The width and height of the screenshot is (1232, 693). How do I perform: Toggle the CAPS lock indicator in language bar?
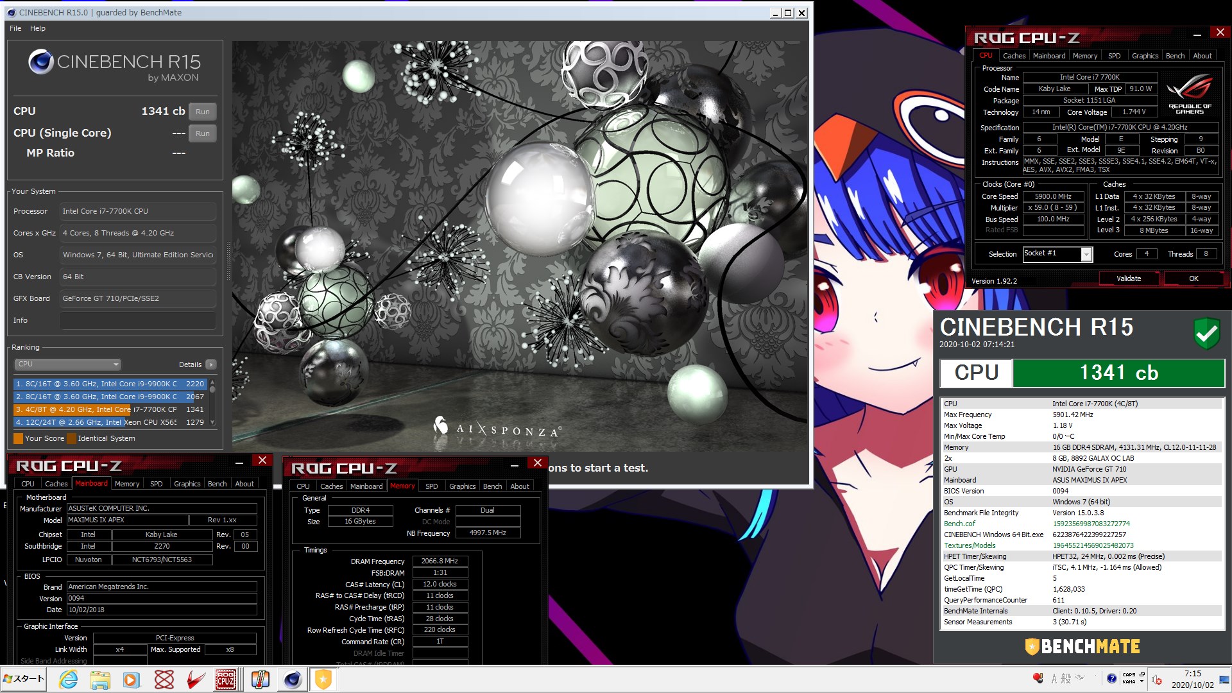coord(1129,675)
